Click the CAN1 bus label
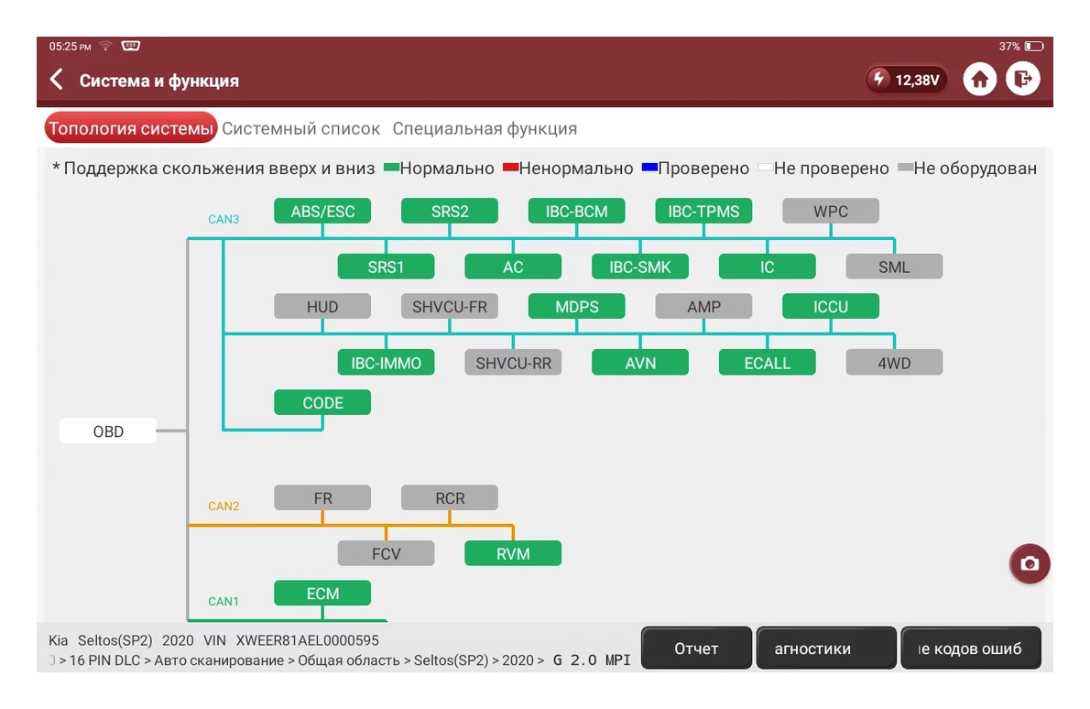Image resolution: width=1090 pixels, height=709 pixels. pyautogui.click(x=223, y=601)
